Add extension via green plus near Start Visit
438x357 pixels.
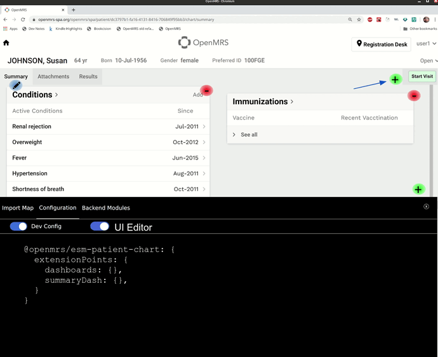[x=395, y=79]
